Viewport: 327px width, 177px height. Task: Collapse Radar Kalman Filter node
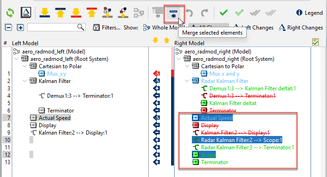click(187, 81)
